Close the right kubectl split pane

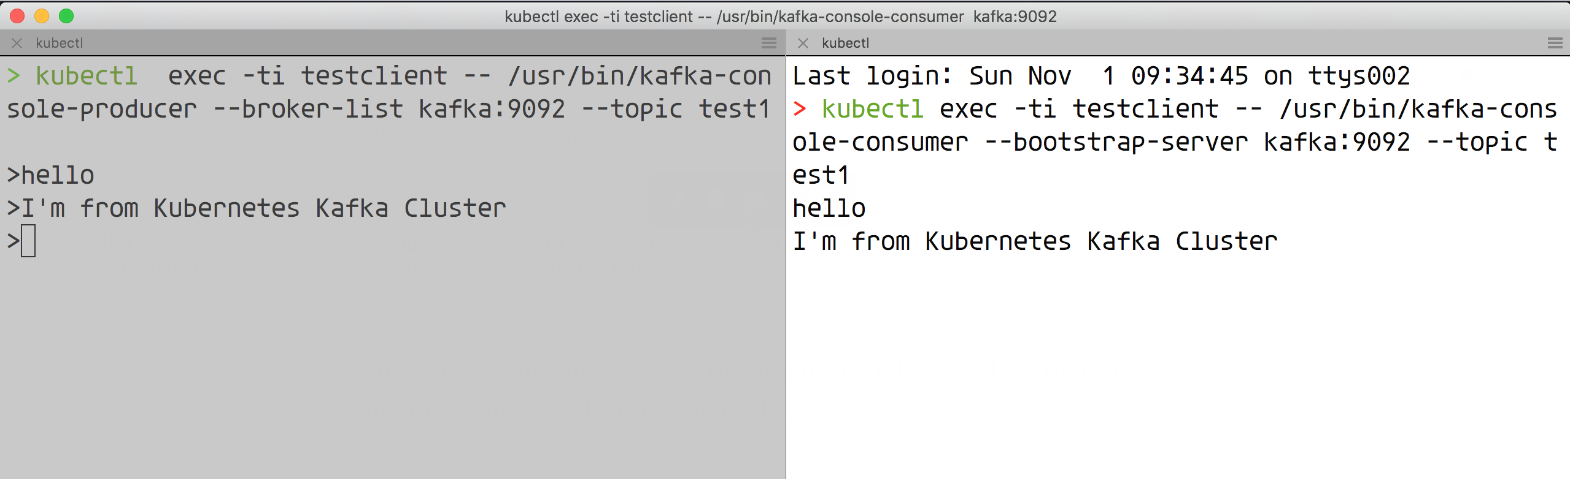coord(803,43)
